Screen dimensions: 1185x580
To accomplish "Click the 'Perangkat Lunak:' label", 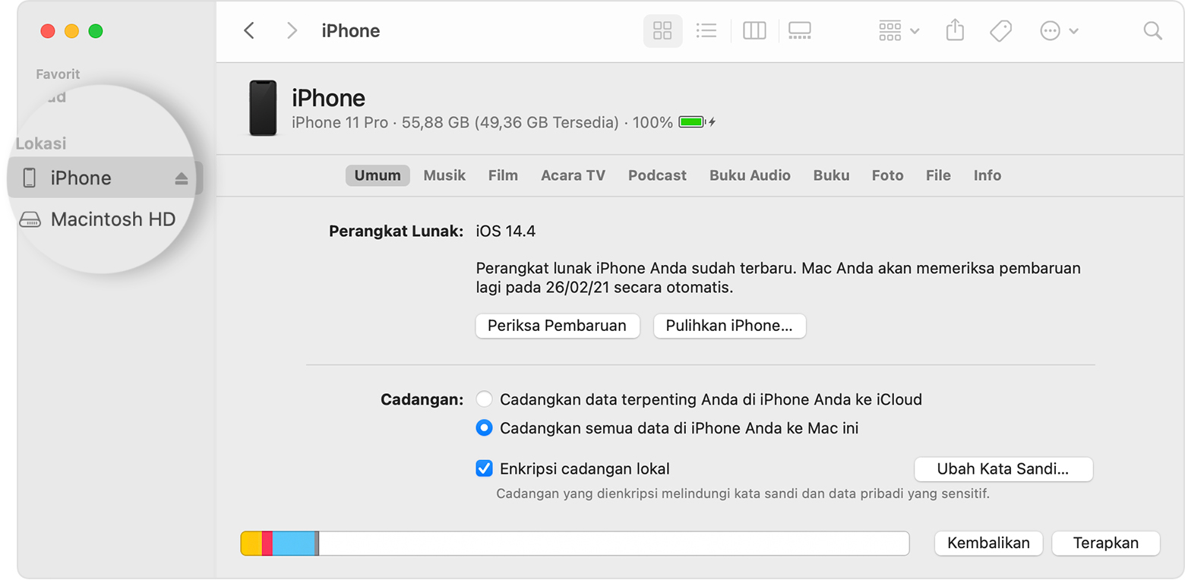I will (x=396, y=232).
